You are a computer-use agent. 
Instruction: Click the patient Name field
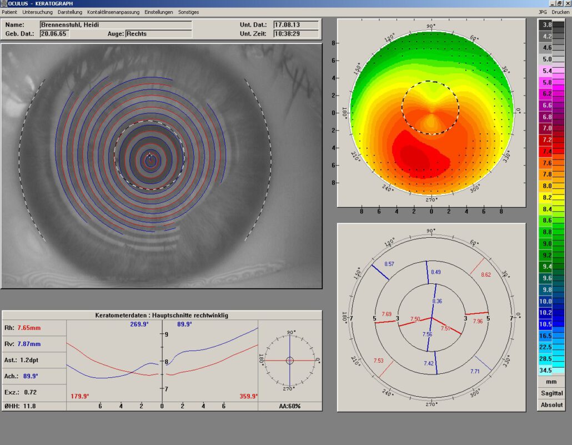[x=116, y=25]
